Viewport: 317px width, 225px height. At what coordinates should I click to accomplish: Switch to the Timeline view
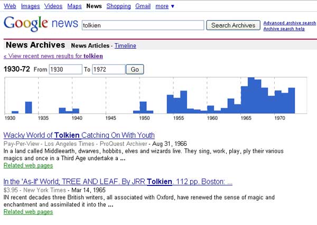click(125, 46)
